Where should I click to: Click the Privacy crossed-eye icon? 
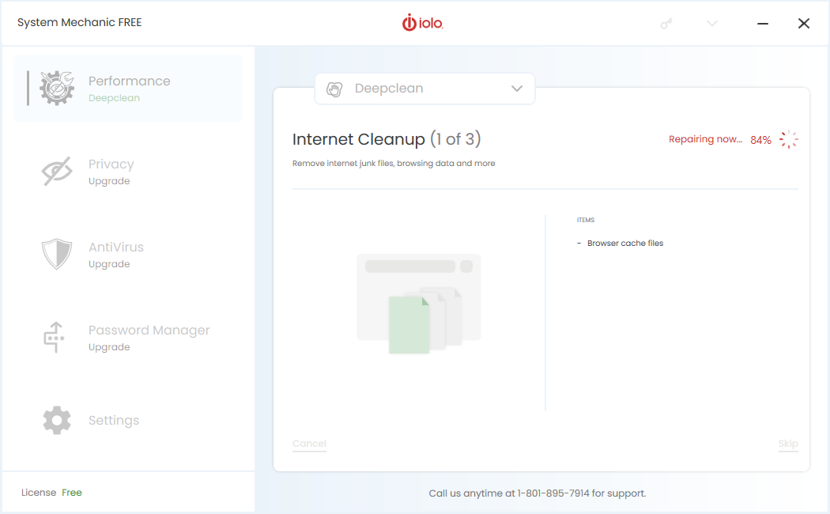point(57,171)
